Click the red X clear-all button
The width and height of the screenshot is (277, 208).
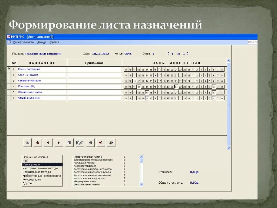[x=101, y=143]
